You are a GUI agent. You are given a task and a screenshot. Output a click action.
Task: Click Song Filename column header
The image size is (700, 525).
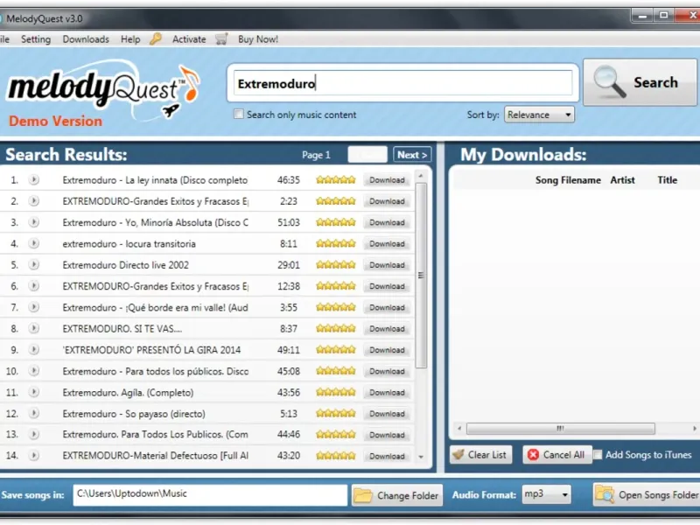pos(568,180)
